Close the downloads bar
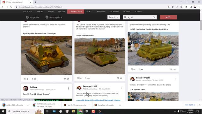202x114 pixels. [199, 105]
